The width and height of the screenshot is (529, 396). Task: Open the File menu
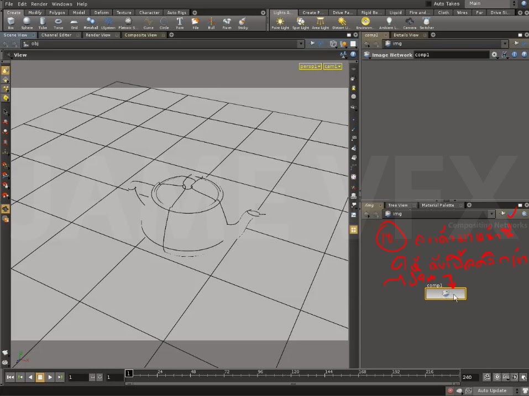point(9,4)
